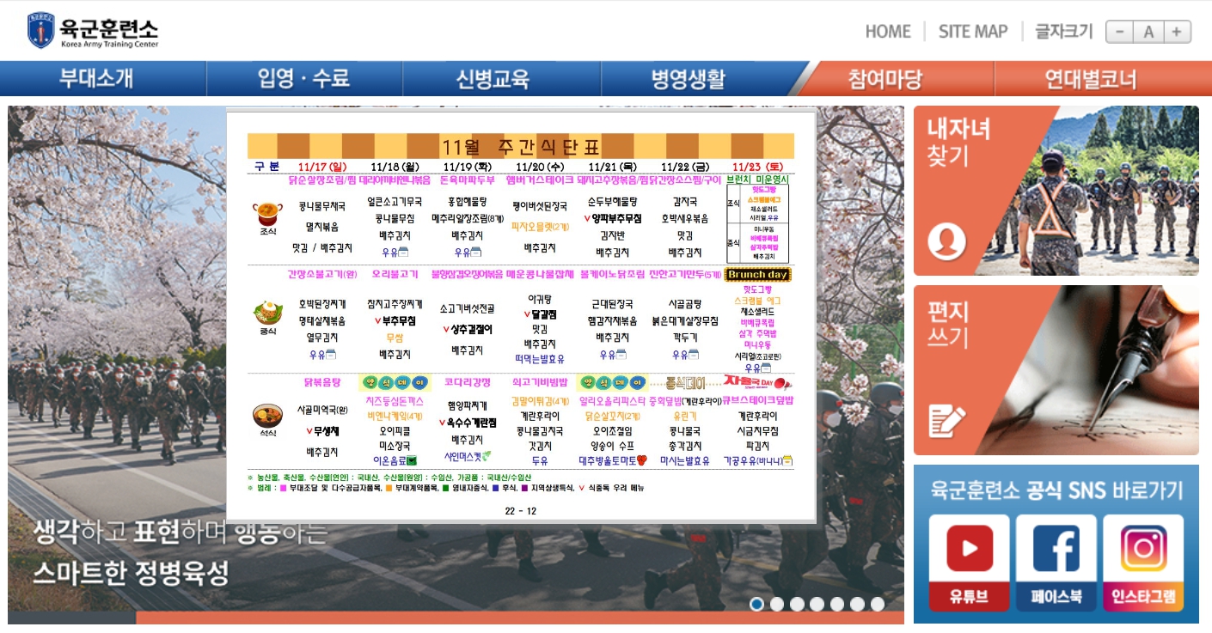Open the 병영생활 menu
This screenshot has height=633, width=1212.
(x=688, y=79)
